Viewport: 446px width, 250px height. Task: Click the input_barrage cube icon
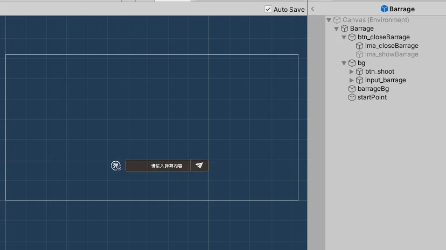click(x=359, y=80)
